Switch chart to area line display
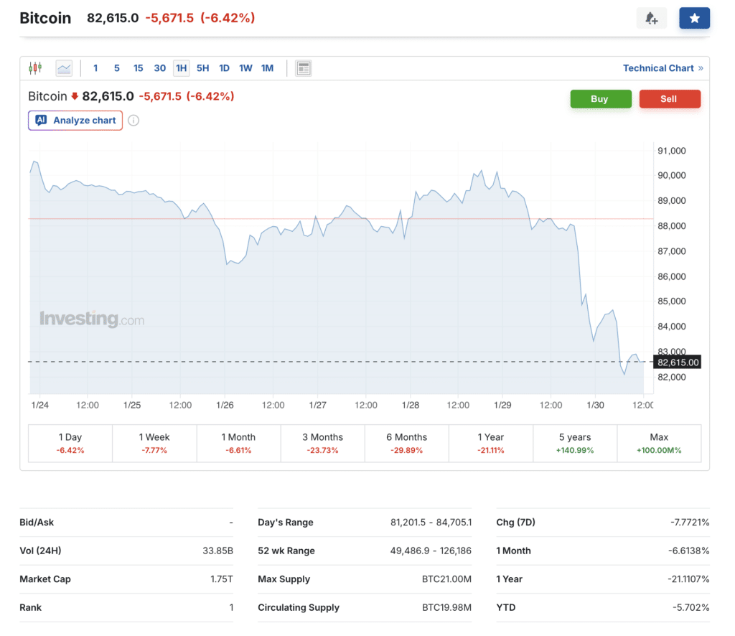735x636 pixels. tap(64, 67)
